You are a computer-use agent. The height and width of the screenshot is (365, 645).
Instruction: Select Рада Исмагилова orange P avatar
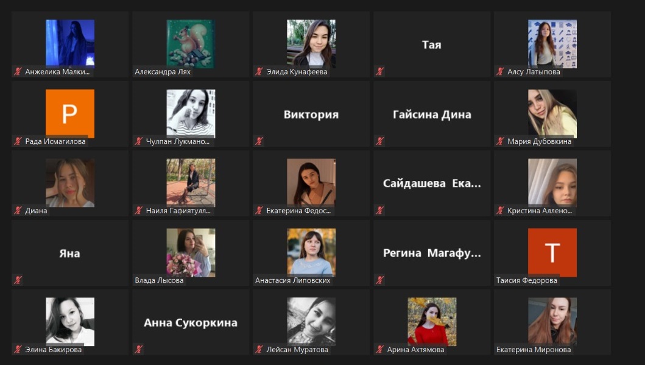point(70,113)
